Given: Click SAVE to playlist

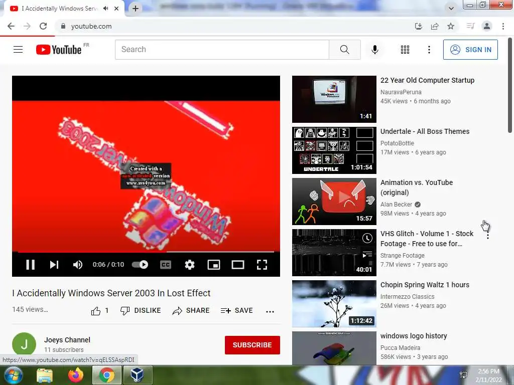Looking at the screenshot, I should pyautogui.click(x=237, y=311).
